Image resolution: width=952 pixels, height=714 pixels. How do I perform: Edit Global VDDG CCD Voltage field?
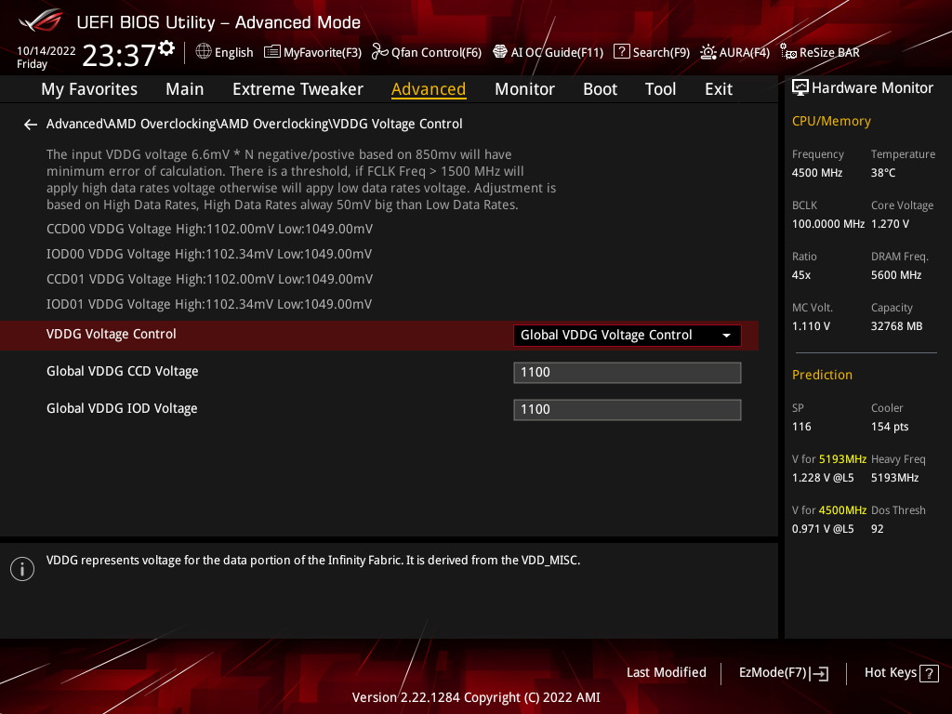(628, 373)
